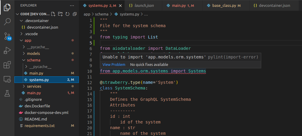Viewport: 302px width, 136px height.
Task: Place cursor on empty line 5
Action: pos(201,43)
